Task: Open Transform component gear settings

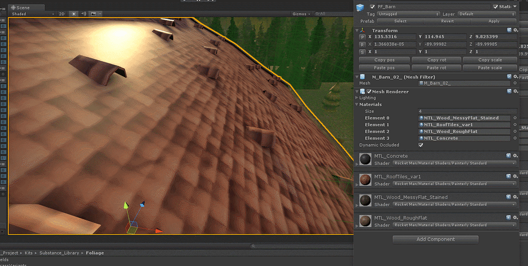Action: (x=516, y=30)
